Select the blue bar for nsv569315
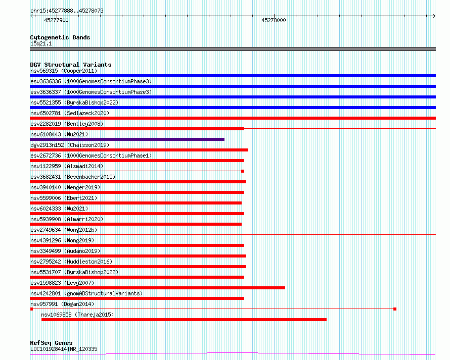The width and height of the screenshot is (450, 360). click(233, 76)
